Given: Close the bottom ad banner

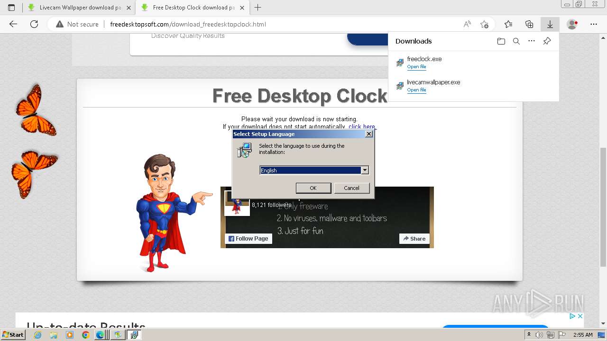Looking at the screenshot, I should click(x=579, y=316).
